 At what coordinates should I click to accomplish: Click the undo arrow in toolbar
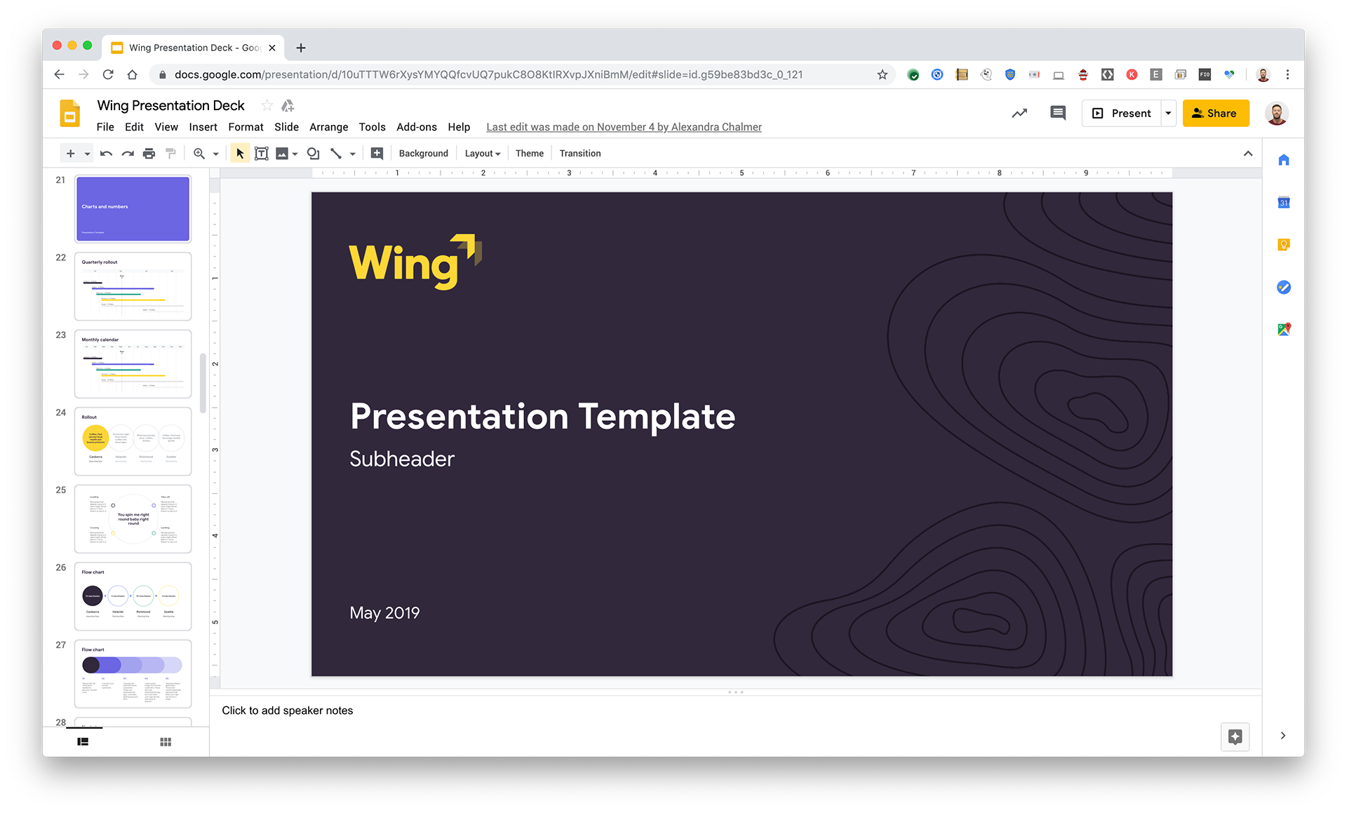106,154
